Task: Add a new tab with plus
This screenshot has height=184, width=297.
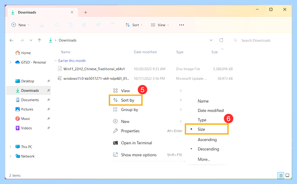Action: (x=85, y=12)
